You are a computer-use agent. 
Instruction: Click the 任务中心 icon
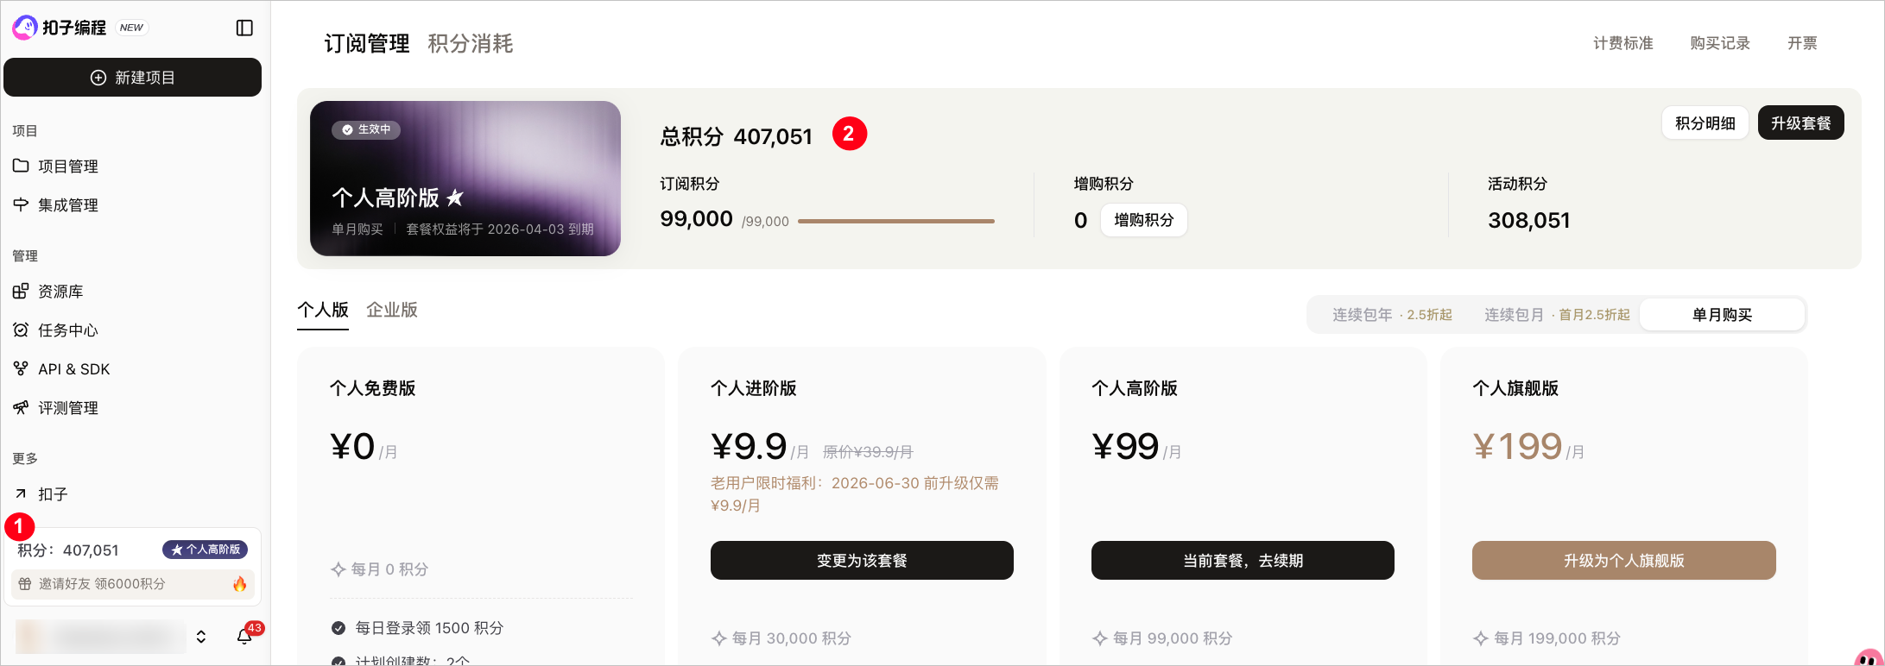[21, 330]
